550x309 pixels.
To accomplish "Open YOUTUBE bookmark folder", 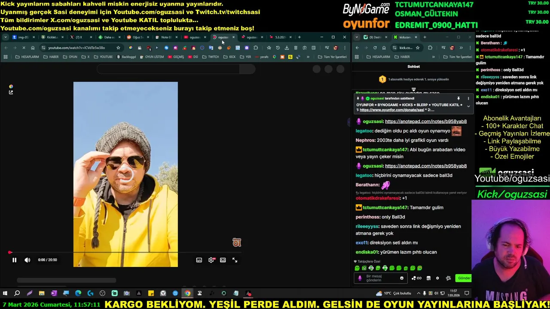I will tap(103, 57).
